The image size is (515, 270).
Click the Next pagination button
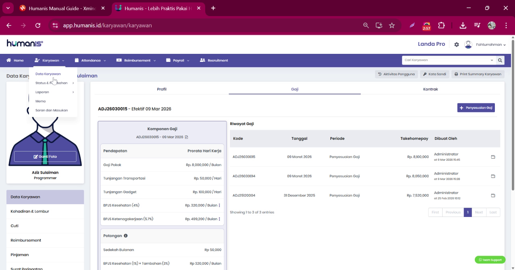tap(479, 212)
